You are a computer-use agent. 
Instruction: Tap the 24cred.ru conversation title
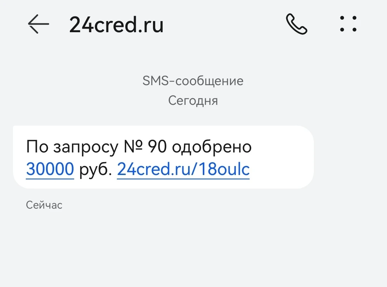[x=116, y=25]
